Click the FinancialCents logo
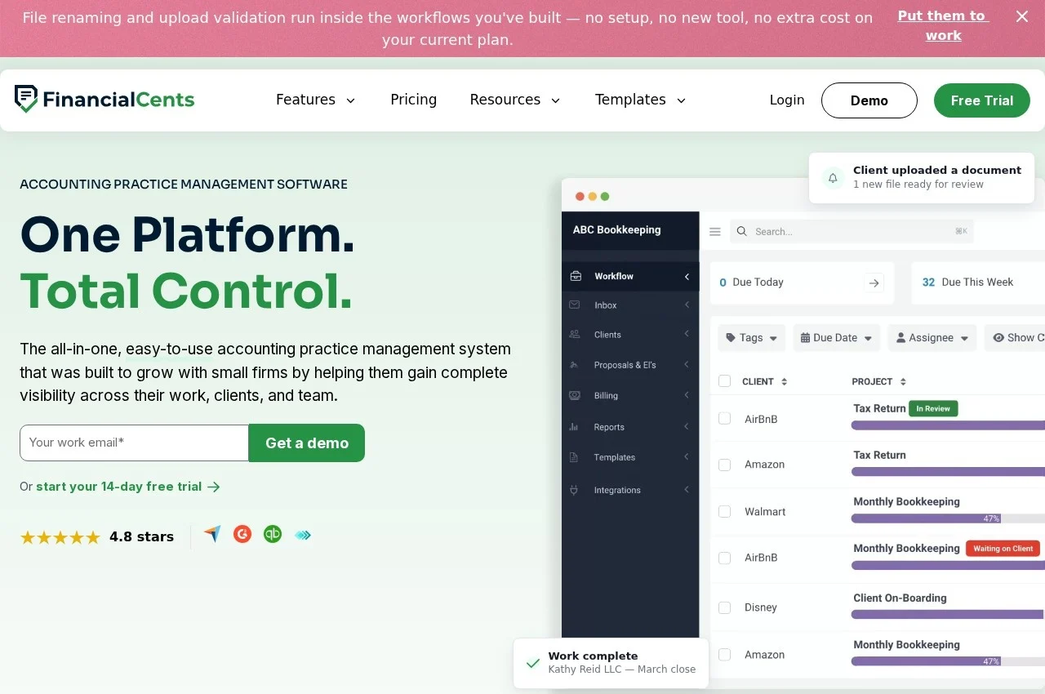The height and width of the screenshot is (694, 1045). point(104,100)
